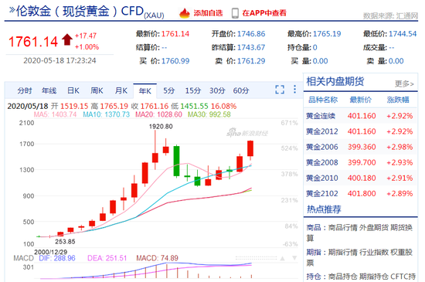
Task: Click the 最新价 column header in futures table
Action: tap(361, 100)
